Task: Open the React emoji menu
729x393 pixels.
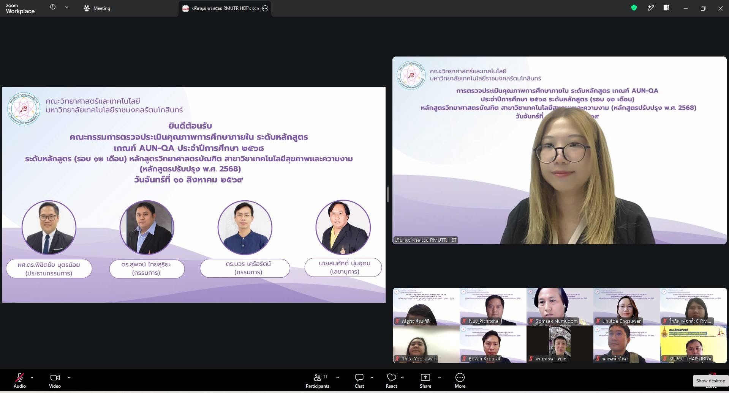Action: tap(391, 380)
